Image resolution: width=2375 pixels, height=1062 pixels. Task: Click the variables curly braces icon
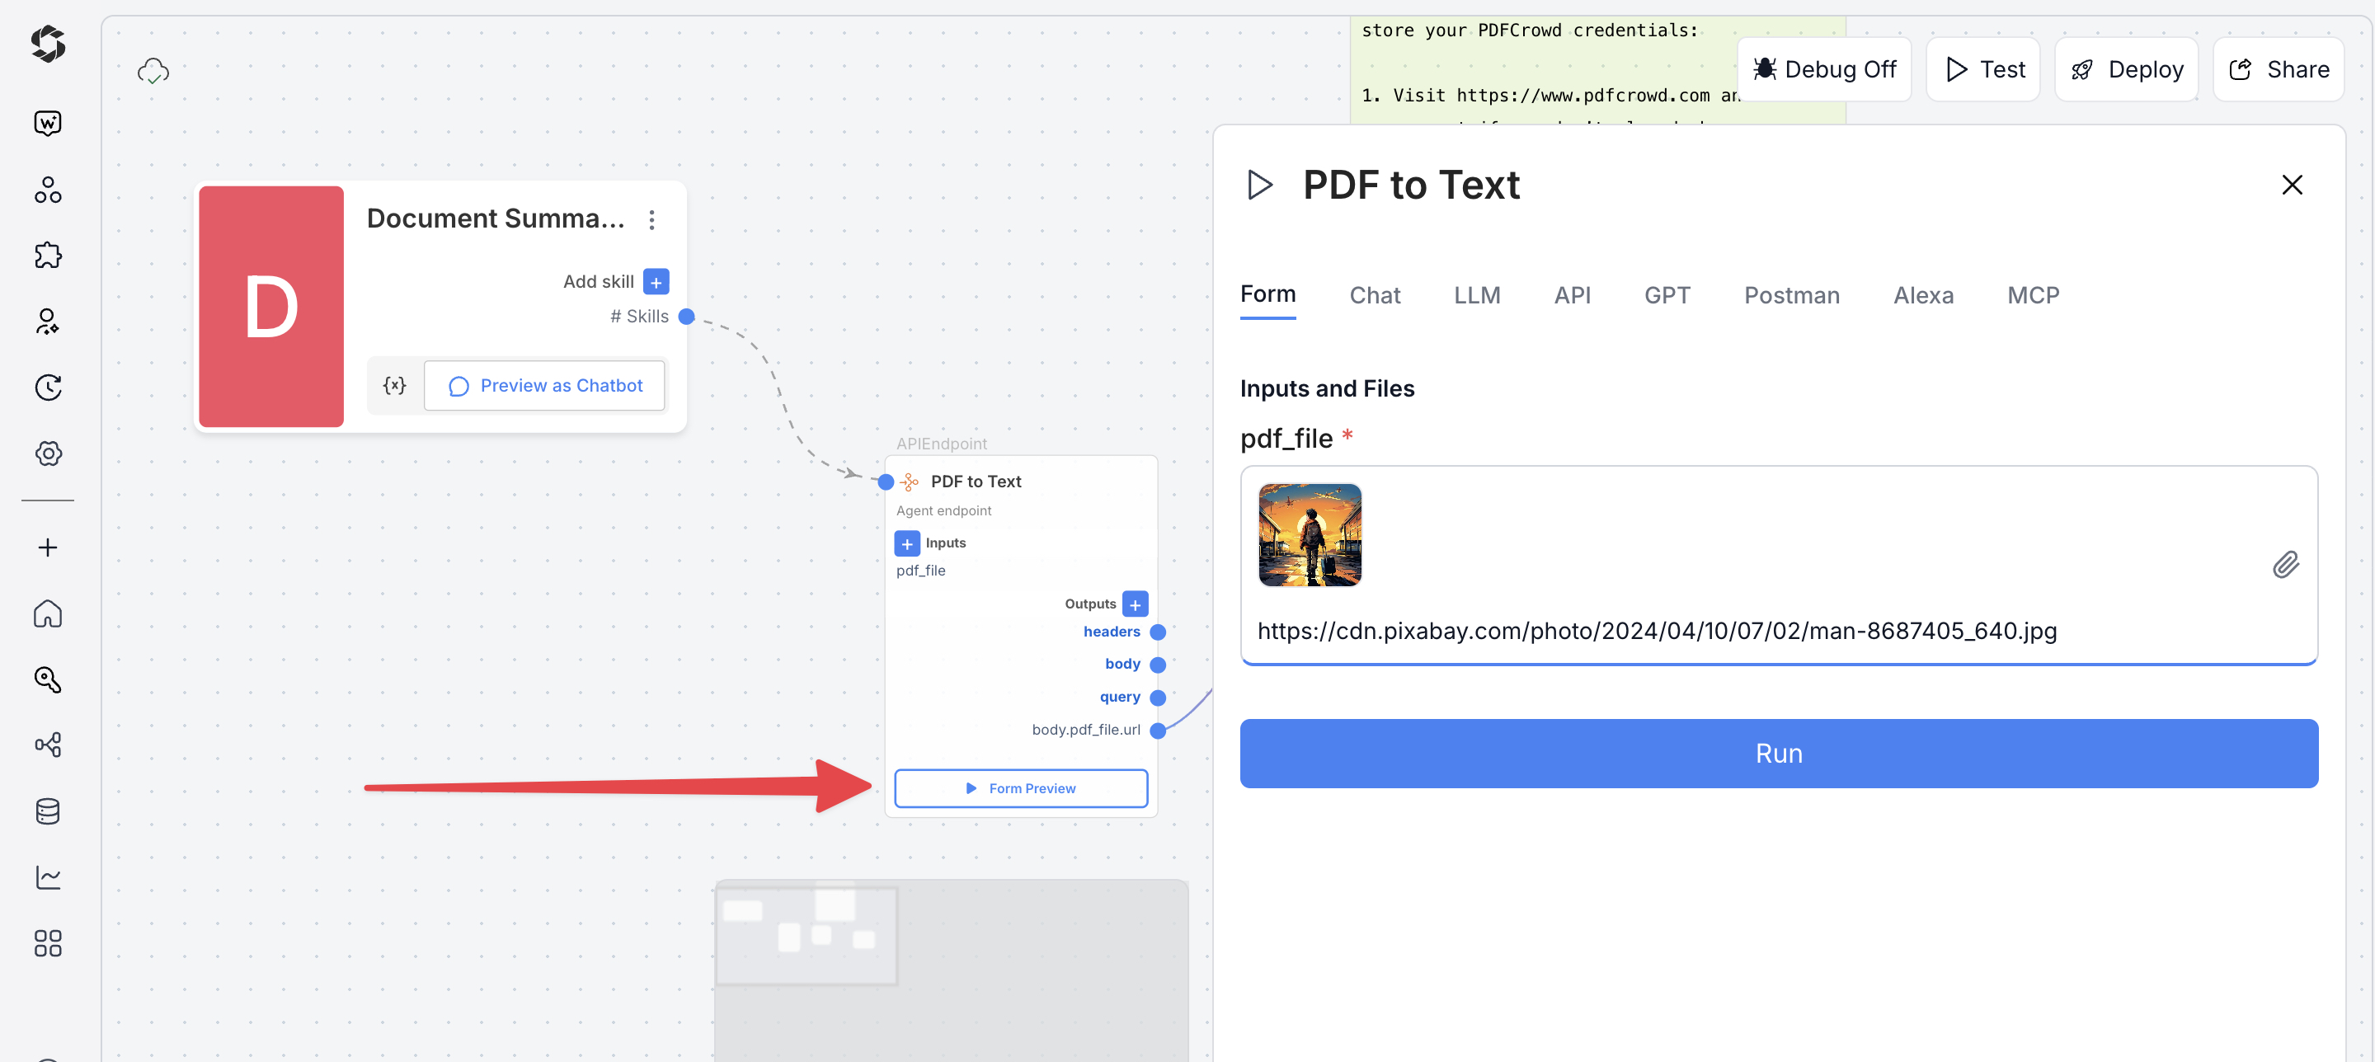click(395, 385)
